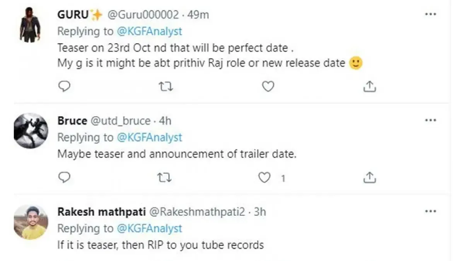Like Bruce's tweet with 1 like
464x261 pixels.
pos(265,177)
